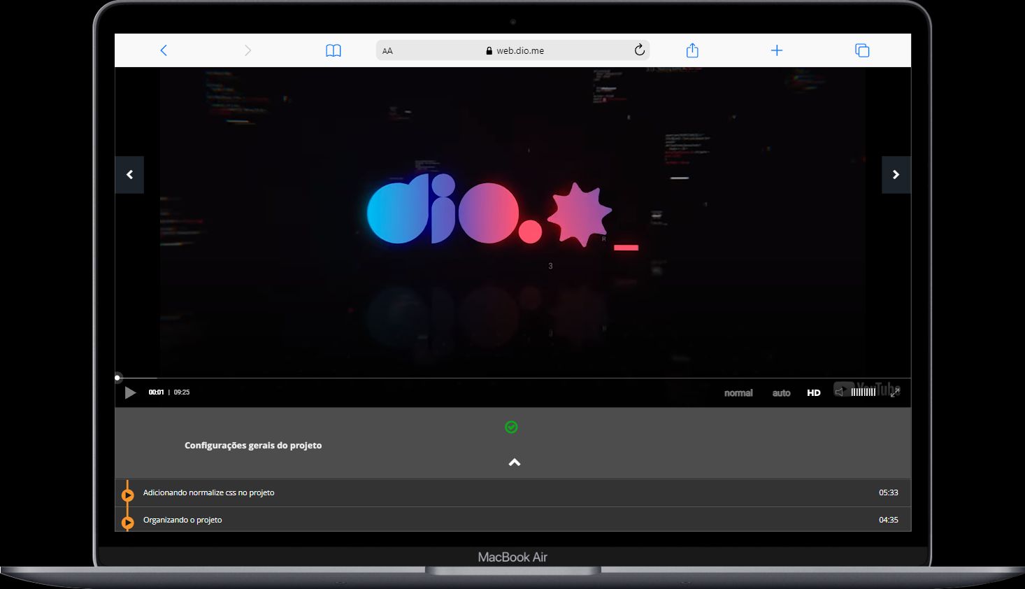This screenshot has height=589, width=1025.
Task: Open the auto quality option
Action: (x=781, y=393)
